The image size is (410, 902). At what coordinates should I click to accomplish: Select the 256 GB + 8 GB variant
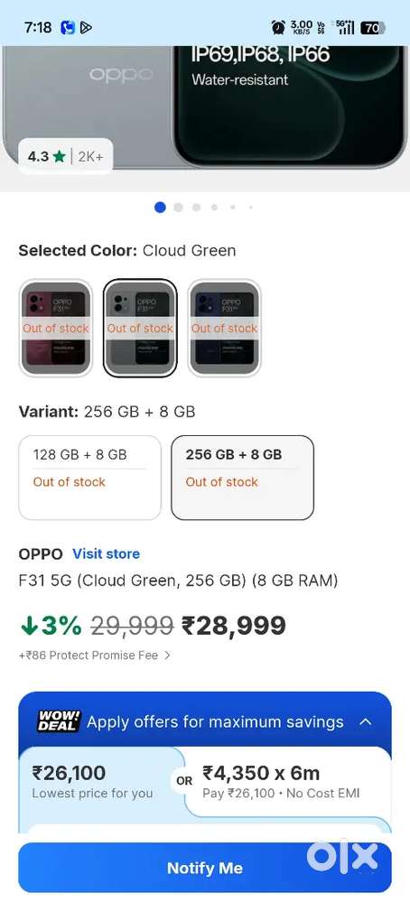(242, 478)
